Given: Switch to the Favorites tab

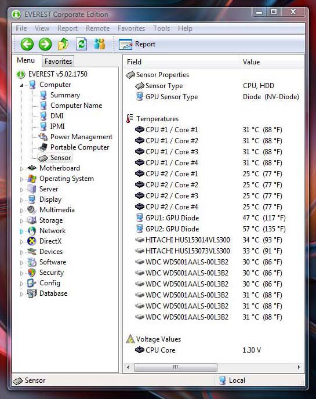Looking at the screenshot, I should 58,61.
